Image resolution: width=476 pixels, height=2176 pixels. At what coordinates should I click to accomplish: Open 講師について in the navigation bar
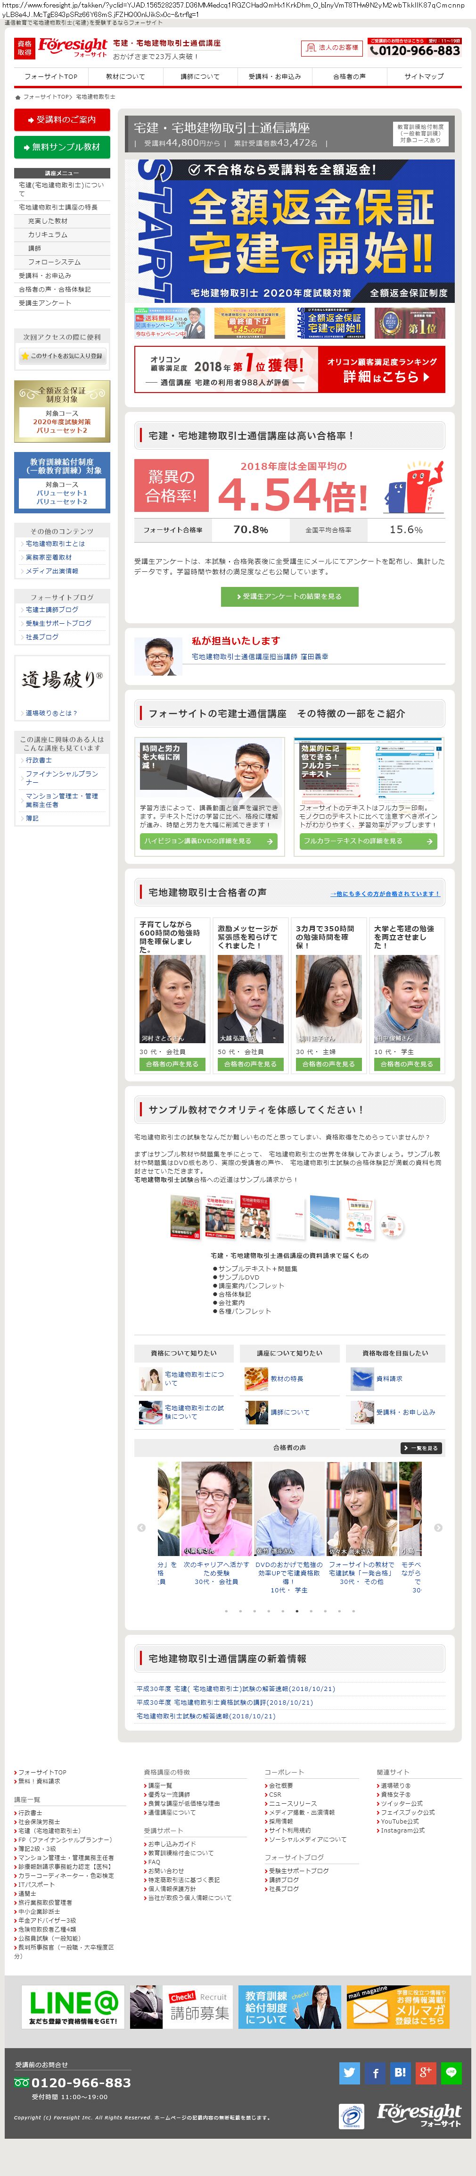pos(200,76)
